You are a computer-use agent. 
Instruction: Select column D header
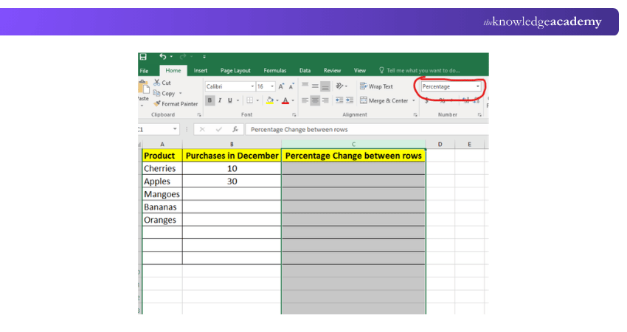440,144
